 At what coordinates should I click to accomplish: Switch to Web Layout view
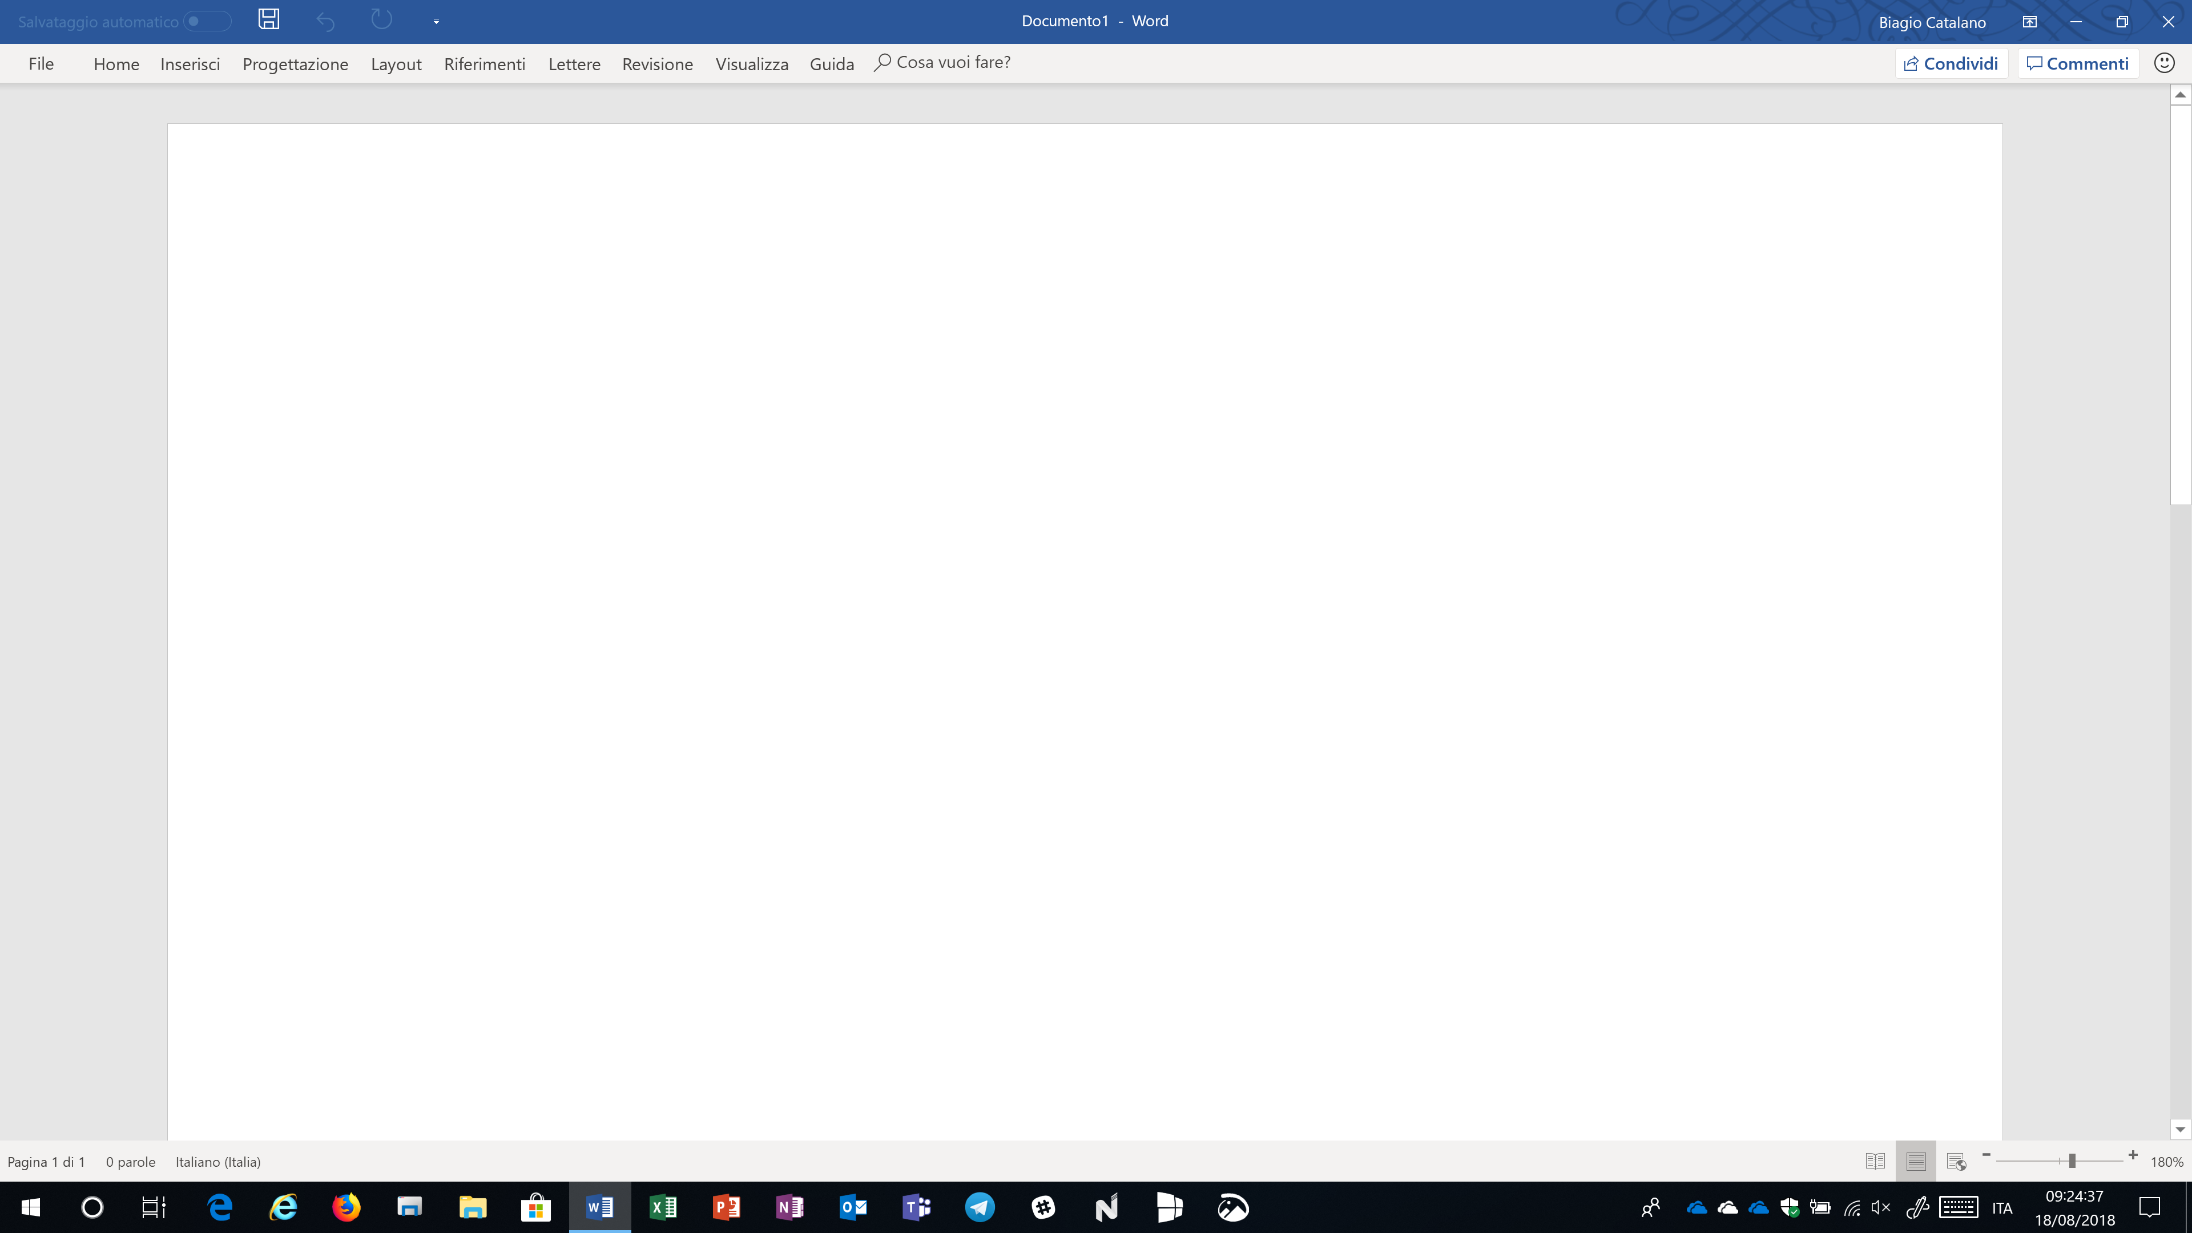[x=1956, y=1162]
